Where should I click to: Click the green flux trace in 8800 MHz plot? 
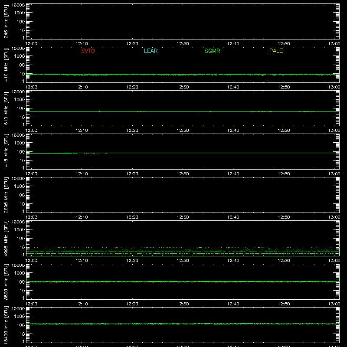pos(183,282)
